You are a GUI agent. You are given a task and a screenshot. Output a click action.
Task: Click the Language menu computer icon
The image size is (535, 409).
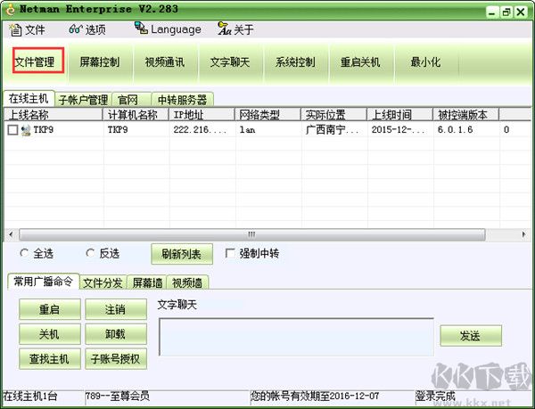point(141,28)
